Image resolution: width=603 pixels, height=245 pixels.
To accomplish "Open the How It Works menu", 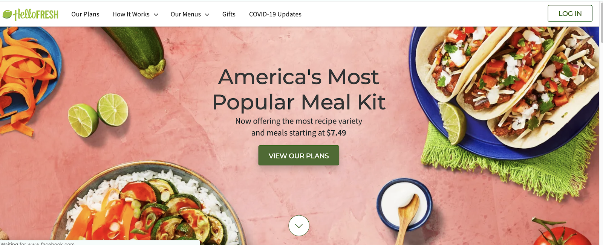I will point(131,14).
